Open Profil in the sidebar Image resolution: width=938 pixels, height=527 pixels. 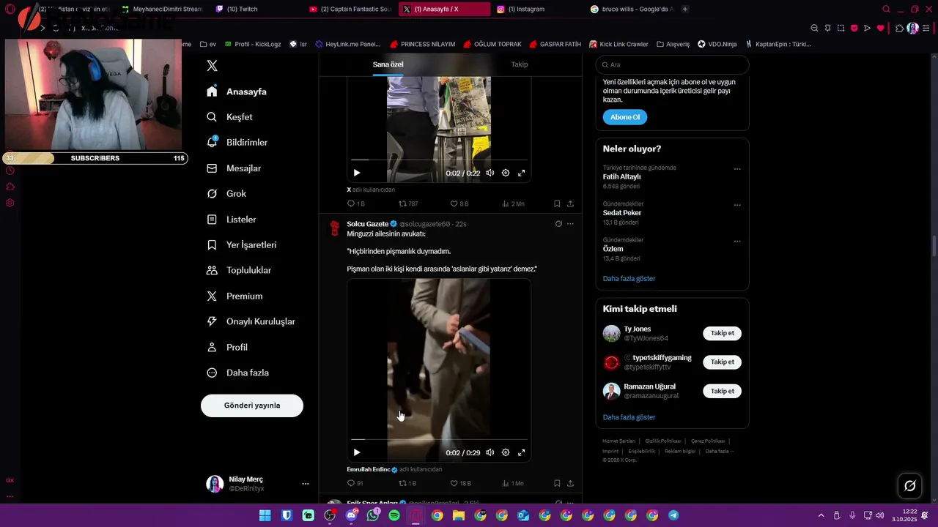(x=227, y=347)
